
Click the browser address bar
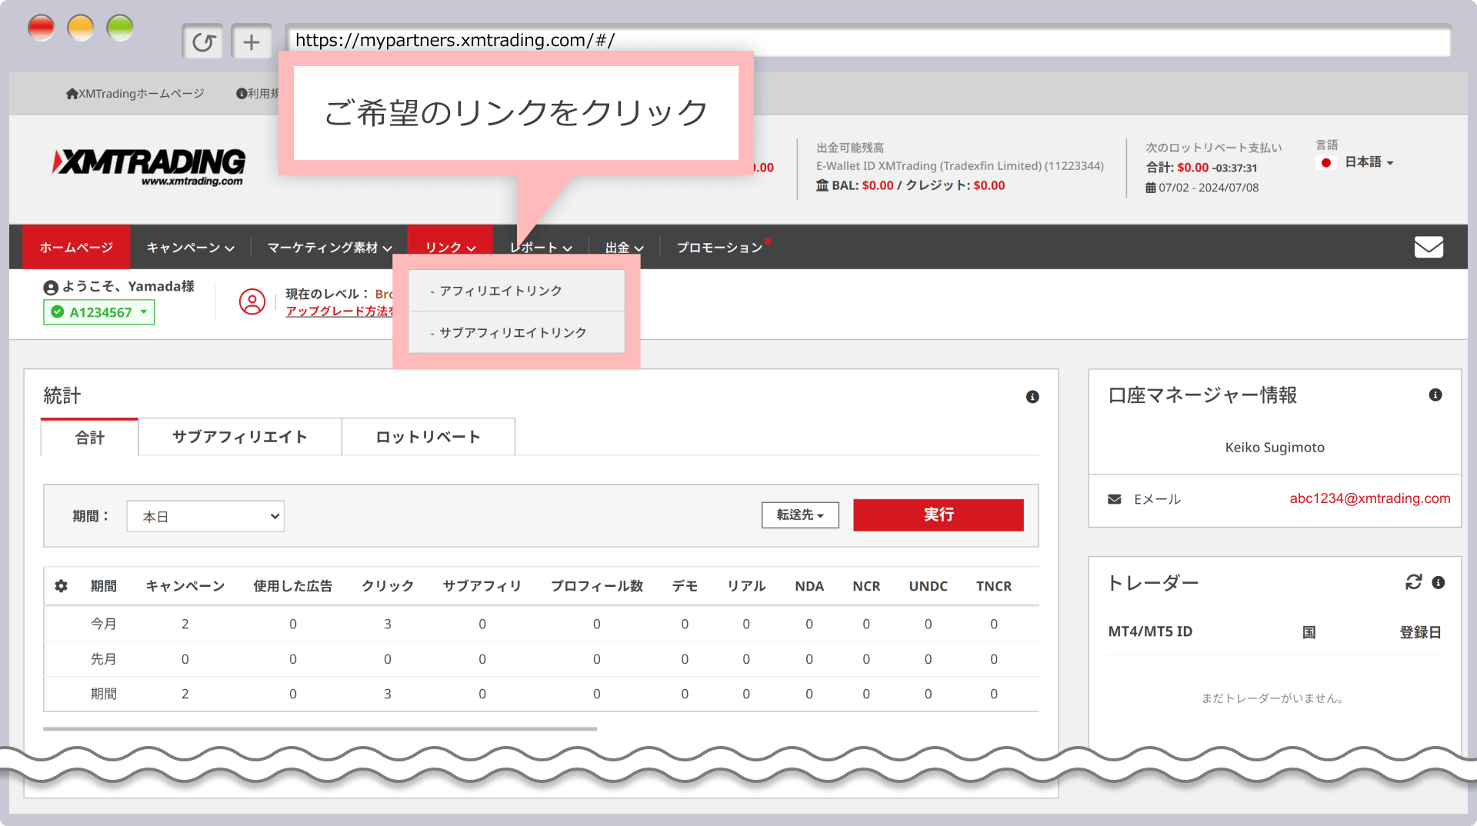[x=868, y=40]
